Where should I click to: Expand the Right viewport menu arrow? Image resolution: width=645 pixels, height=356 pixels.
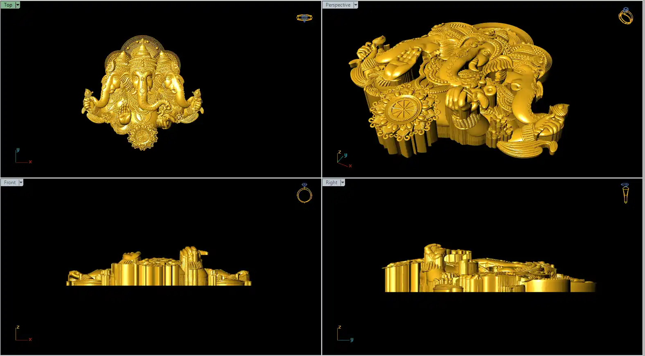[343, 183]
